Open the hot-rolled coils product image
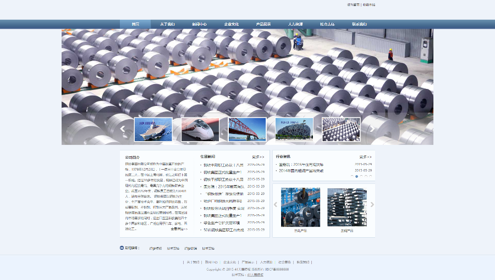Screen dimensions: 495x280 [300, 207]
